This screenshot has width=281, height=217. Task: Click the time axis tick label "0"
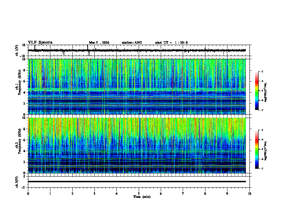click(x=28, y=194)
